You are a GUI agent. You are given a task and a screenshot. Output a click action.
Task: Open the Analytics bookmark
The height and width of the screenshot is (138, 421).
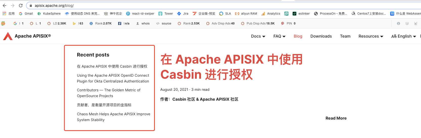click(271, 14)
